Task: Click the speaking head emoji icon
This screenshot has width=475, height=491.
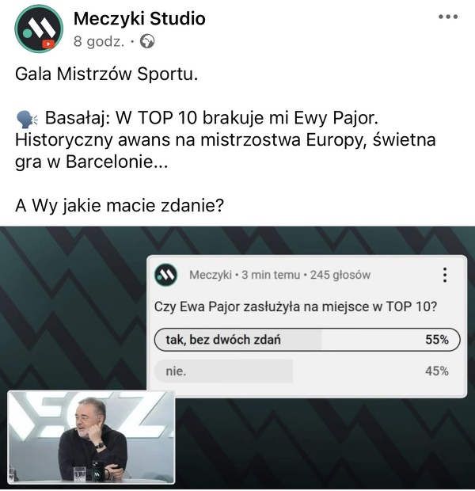Action: click(x=27, y=120)
